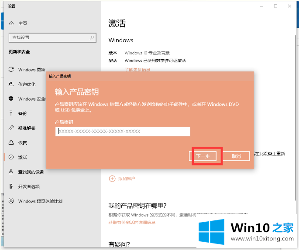Viewport: 299px width, 250px height.
Task: Click the 激活 checkmark circle icon
Action: [11, 157]
